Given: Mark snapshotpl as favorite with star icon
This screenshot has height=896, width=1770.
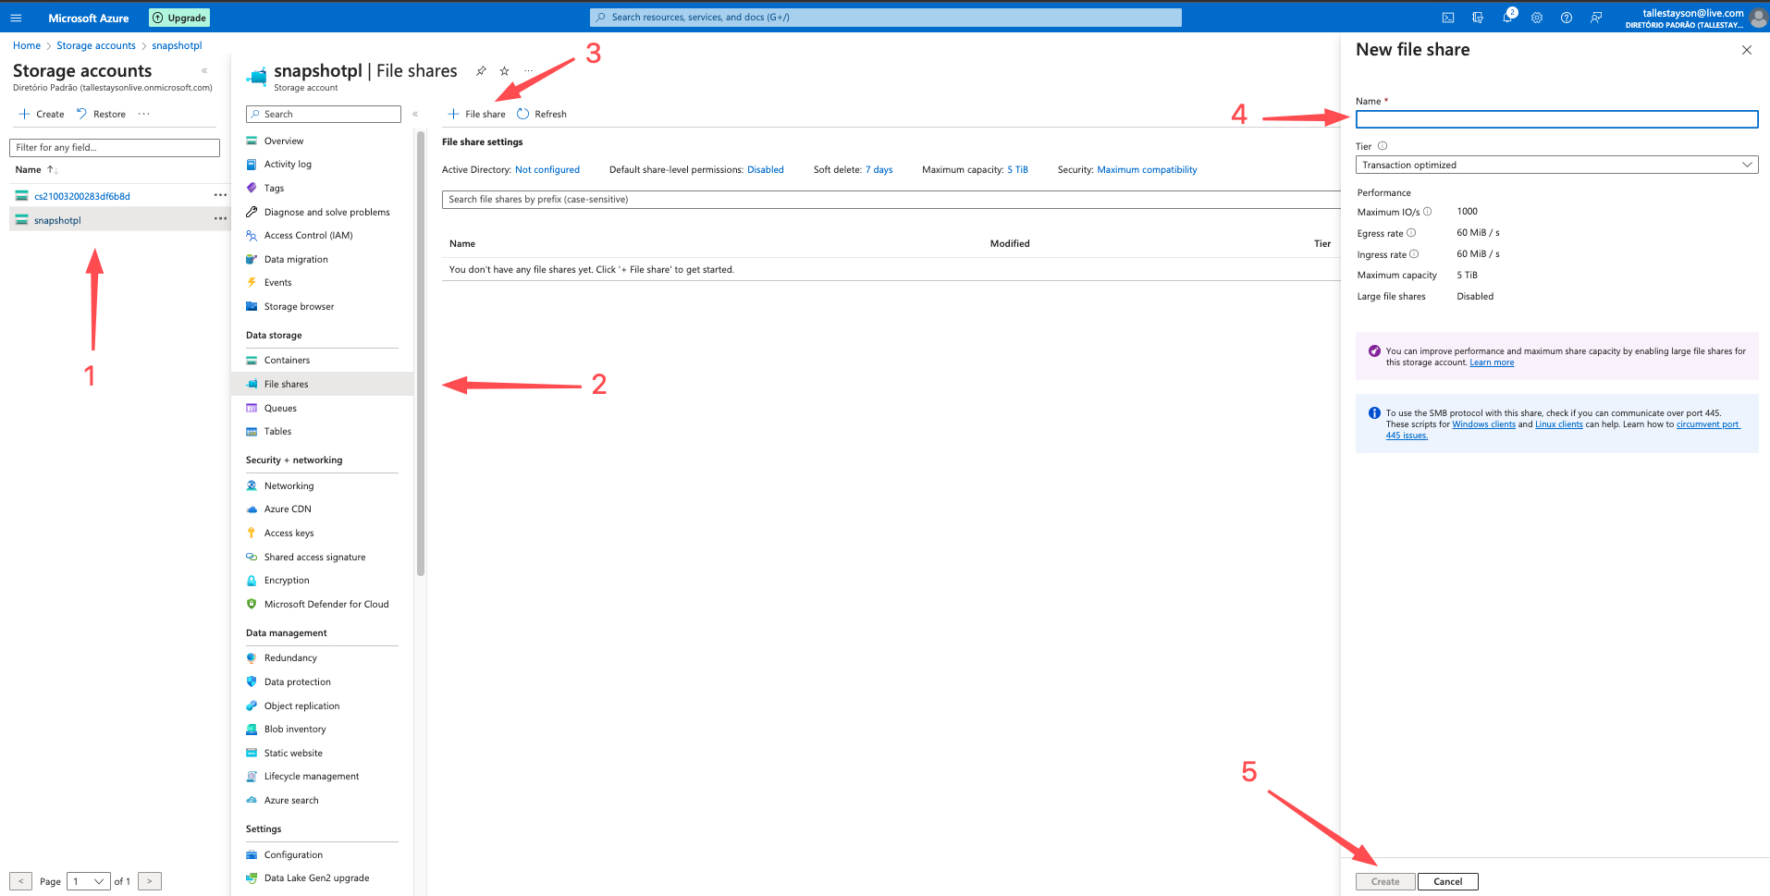Looking at the screenshot, I should click(504, 71).
